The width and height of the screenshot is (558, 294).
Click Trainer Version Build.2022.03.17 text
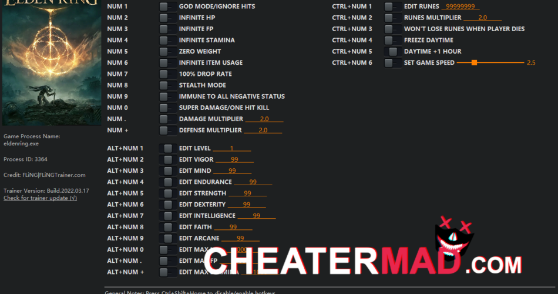[x=46, y=191]
